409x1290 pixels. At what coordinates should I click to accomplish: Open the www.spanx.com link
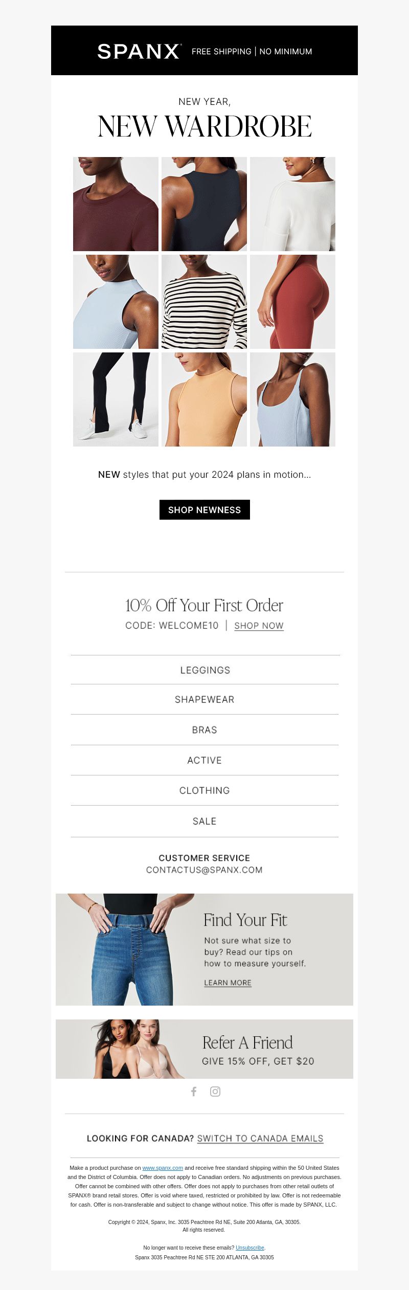[163, 1168]
